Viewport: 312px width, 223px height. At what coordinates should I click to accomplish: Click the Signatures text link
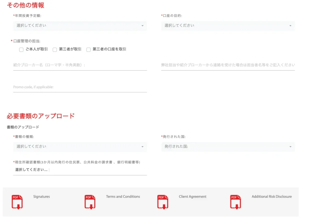pyautogui.click(x=41, y=197)
